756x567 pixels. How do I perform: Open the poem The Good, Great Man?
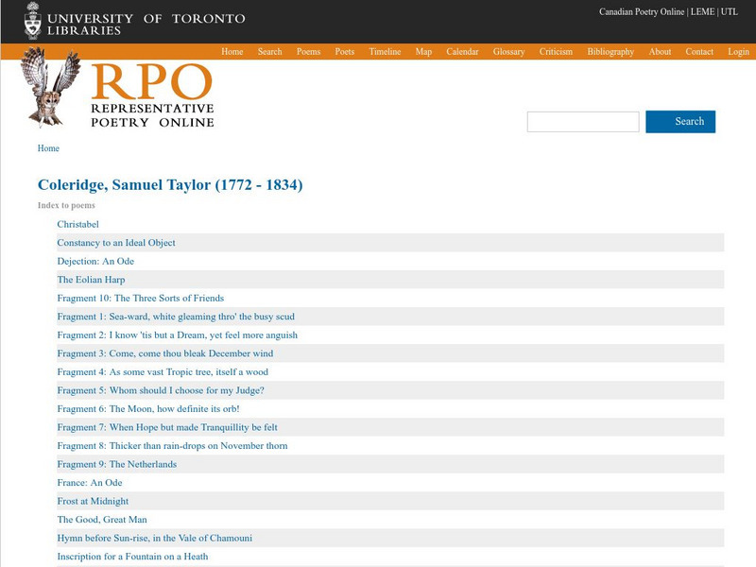pyautogui.click(x=102, y=520)
